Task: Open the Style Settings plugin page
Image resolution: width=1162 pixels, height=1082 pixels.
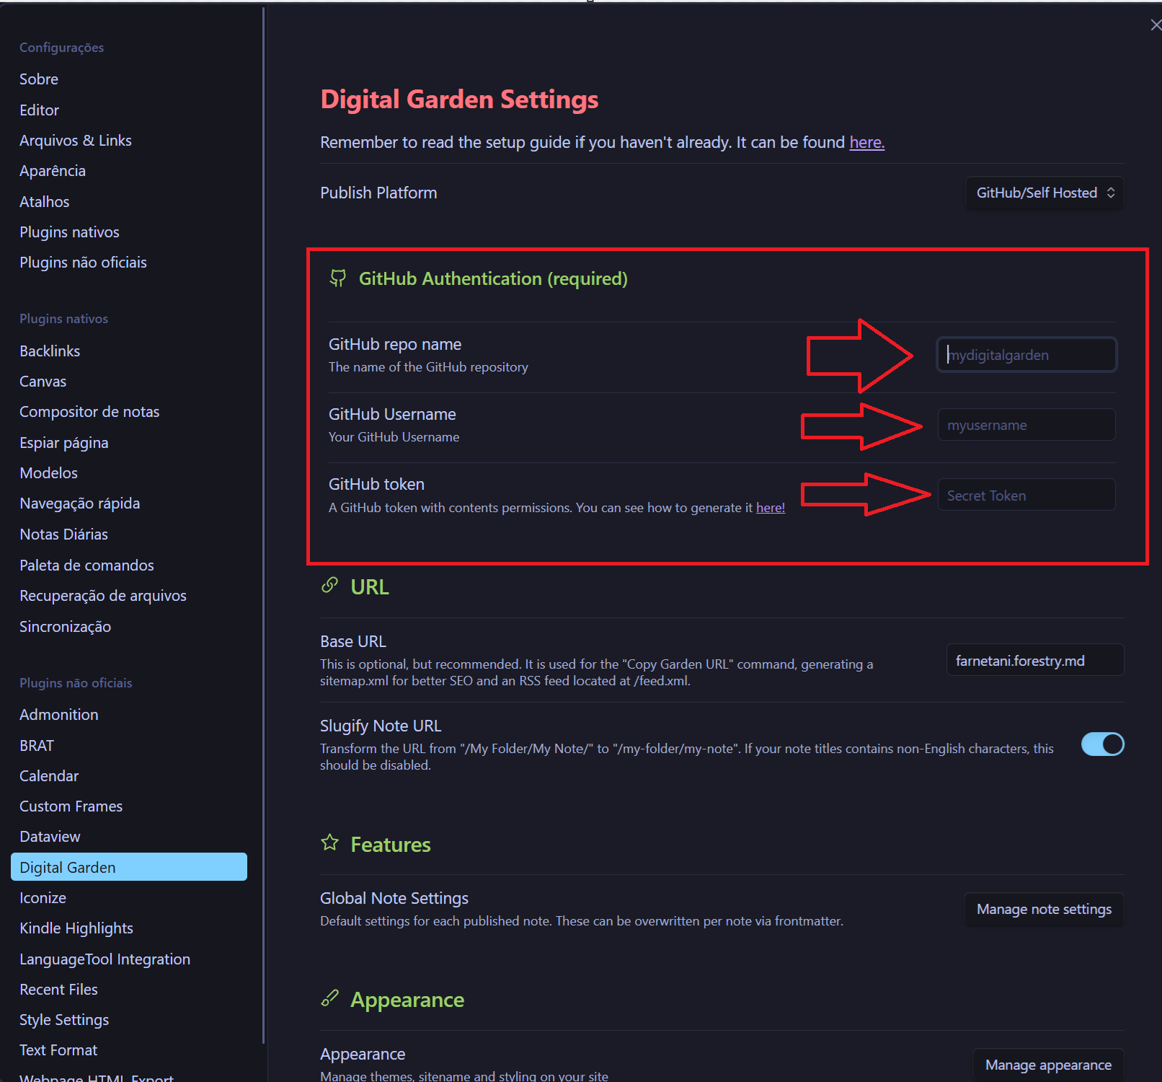Action: tap(64, 1020)
